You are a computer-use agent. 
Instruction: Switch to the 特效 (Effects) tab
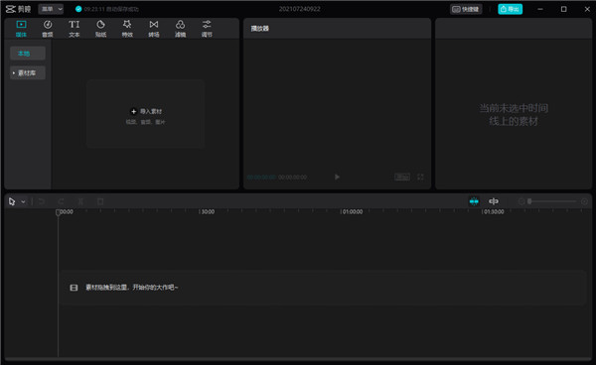[x=127, y=29]
